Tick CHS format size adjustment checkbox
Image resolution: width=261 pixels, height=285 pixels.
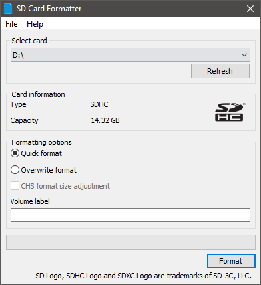click(x=15, y=186)
